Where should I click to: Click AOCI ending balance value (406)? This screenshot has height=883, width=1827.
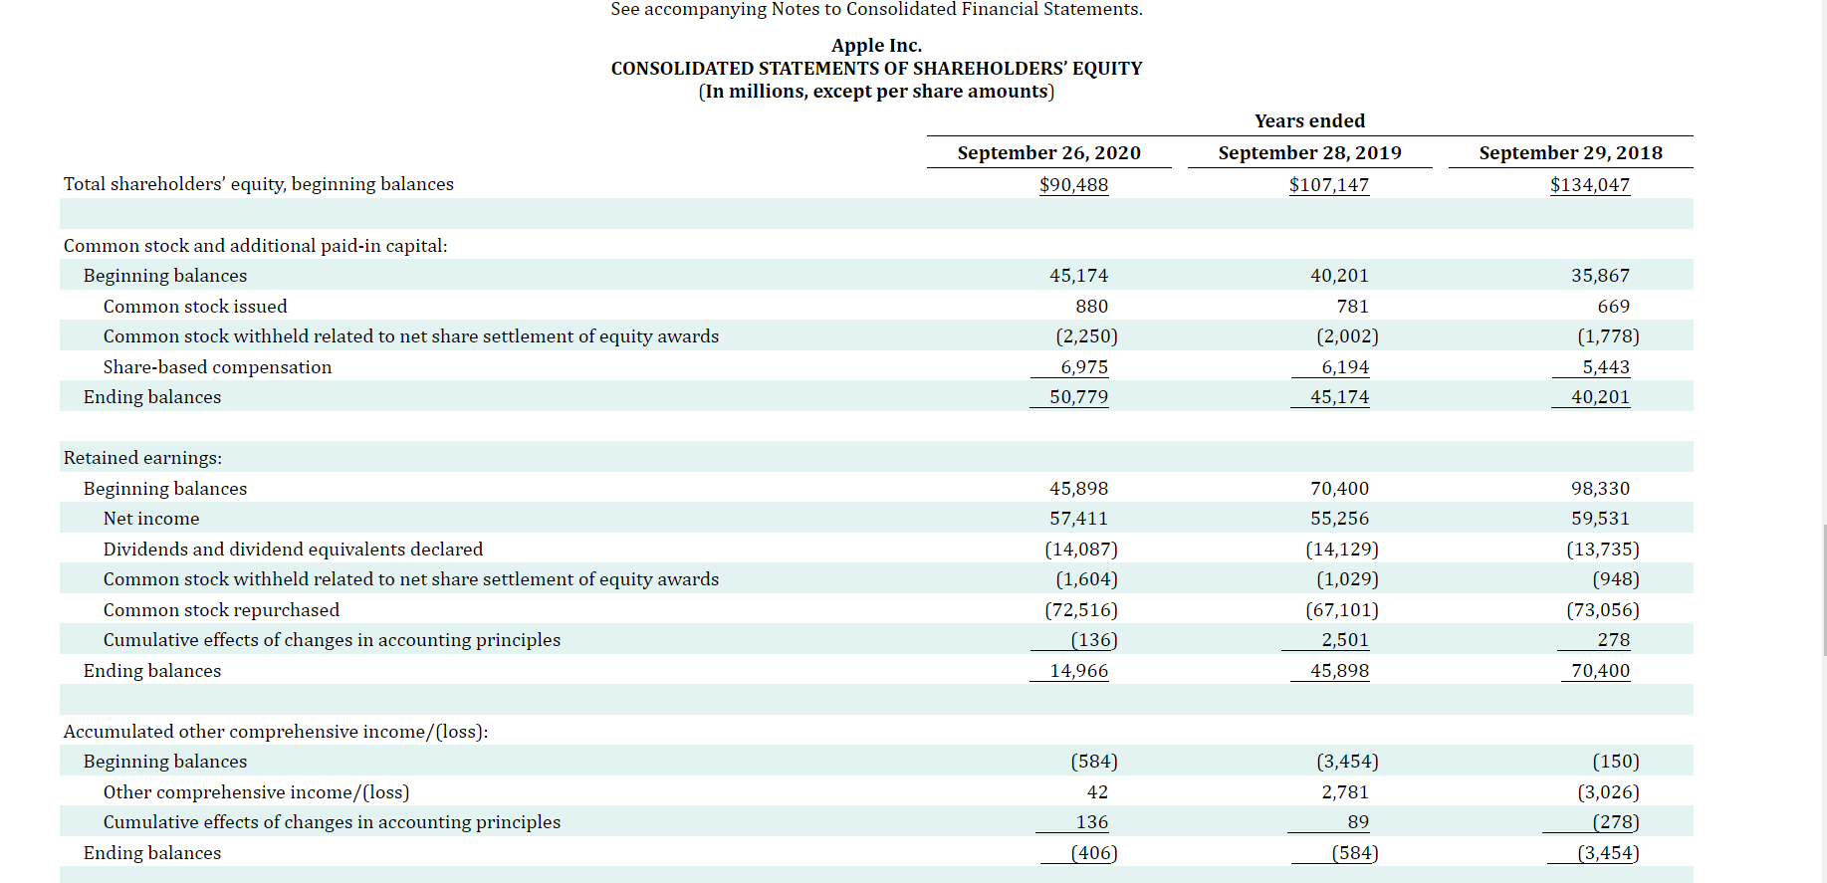click(x=1093, y=853)
